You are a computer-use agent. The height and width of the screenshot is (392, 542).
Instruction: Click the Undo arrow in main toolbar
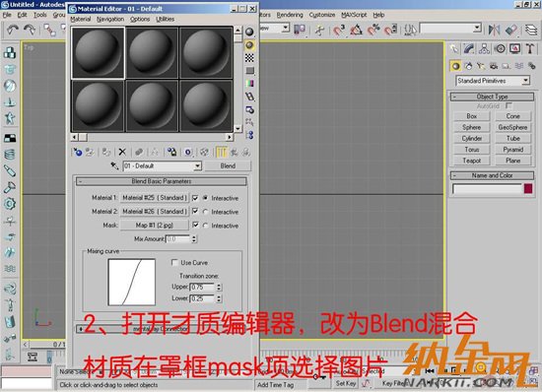pyautogui.click(x=13, y=31)
